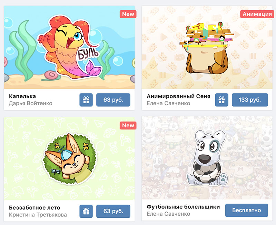Screen dimensions: 276x225
Task: Open author Дарья Войтенко
Action: 31,103
